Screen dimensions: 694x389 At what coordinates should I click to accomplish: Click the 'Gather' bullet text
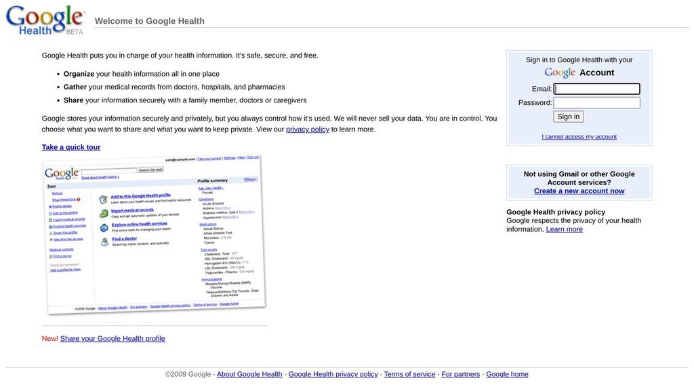coord(75,87)
